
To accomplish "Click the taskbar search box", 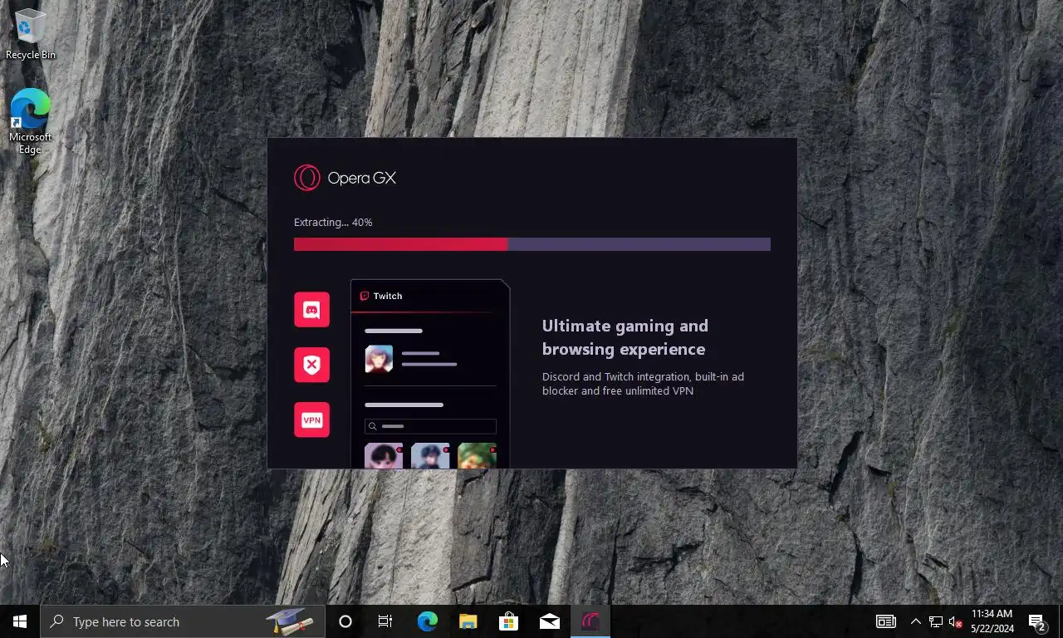I will [x=182, y=621].
